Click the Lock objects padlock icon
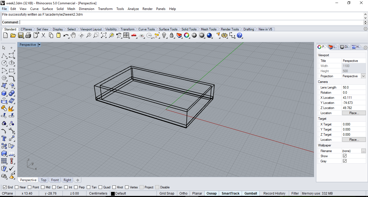Screen dimensions: 368x197 click(171, 35)
